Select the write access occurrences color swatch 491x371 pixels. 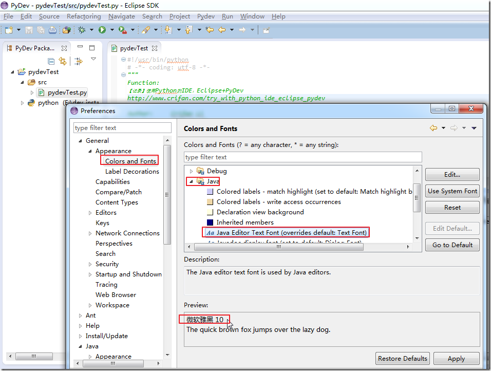(x=210, y=202)
